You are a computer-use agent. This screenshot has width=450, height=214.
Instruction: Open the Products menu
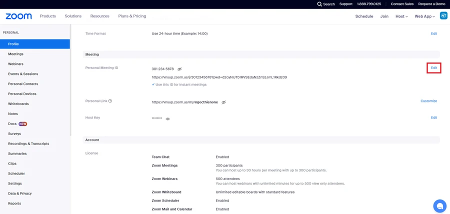click(x=48, y=16)
